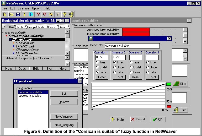The width and height of the screenshot is (202, 136).
Task: Click the cyan 'T' toolbar icon
Action: pyautogui.click(x=31, y=14)
